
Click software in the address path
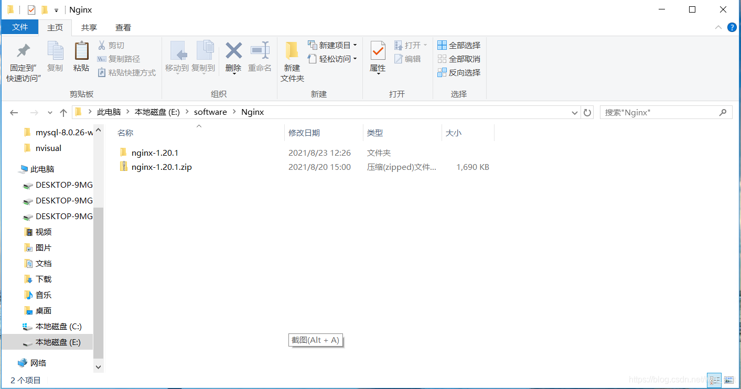[210, 112]
